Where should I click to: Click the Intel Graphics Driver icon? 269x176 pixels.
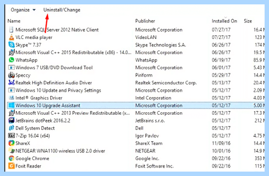tap(11, 98)
